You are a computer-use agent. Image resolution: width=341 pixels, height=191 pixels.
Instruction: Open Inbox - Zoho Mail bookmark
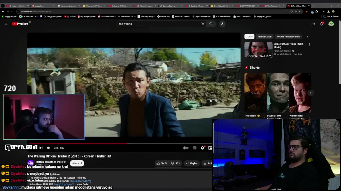click(x=242, y=16)
